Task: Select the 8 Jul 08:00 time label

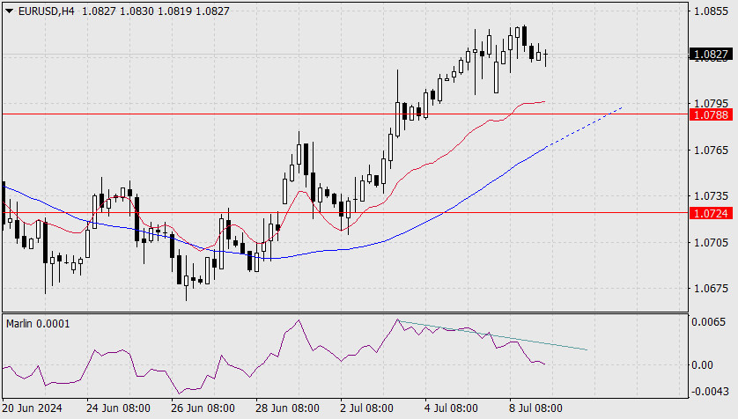Action: pyautogui.click(x=535, y=408)
